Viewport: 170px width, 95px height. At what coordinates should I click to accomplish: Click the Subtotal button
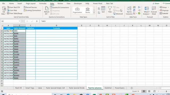click(x=164, y=13)
